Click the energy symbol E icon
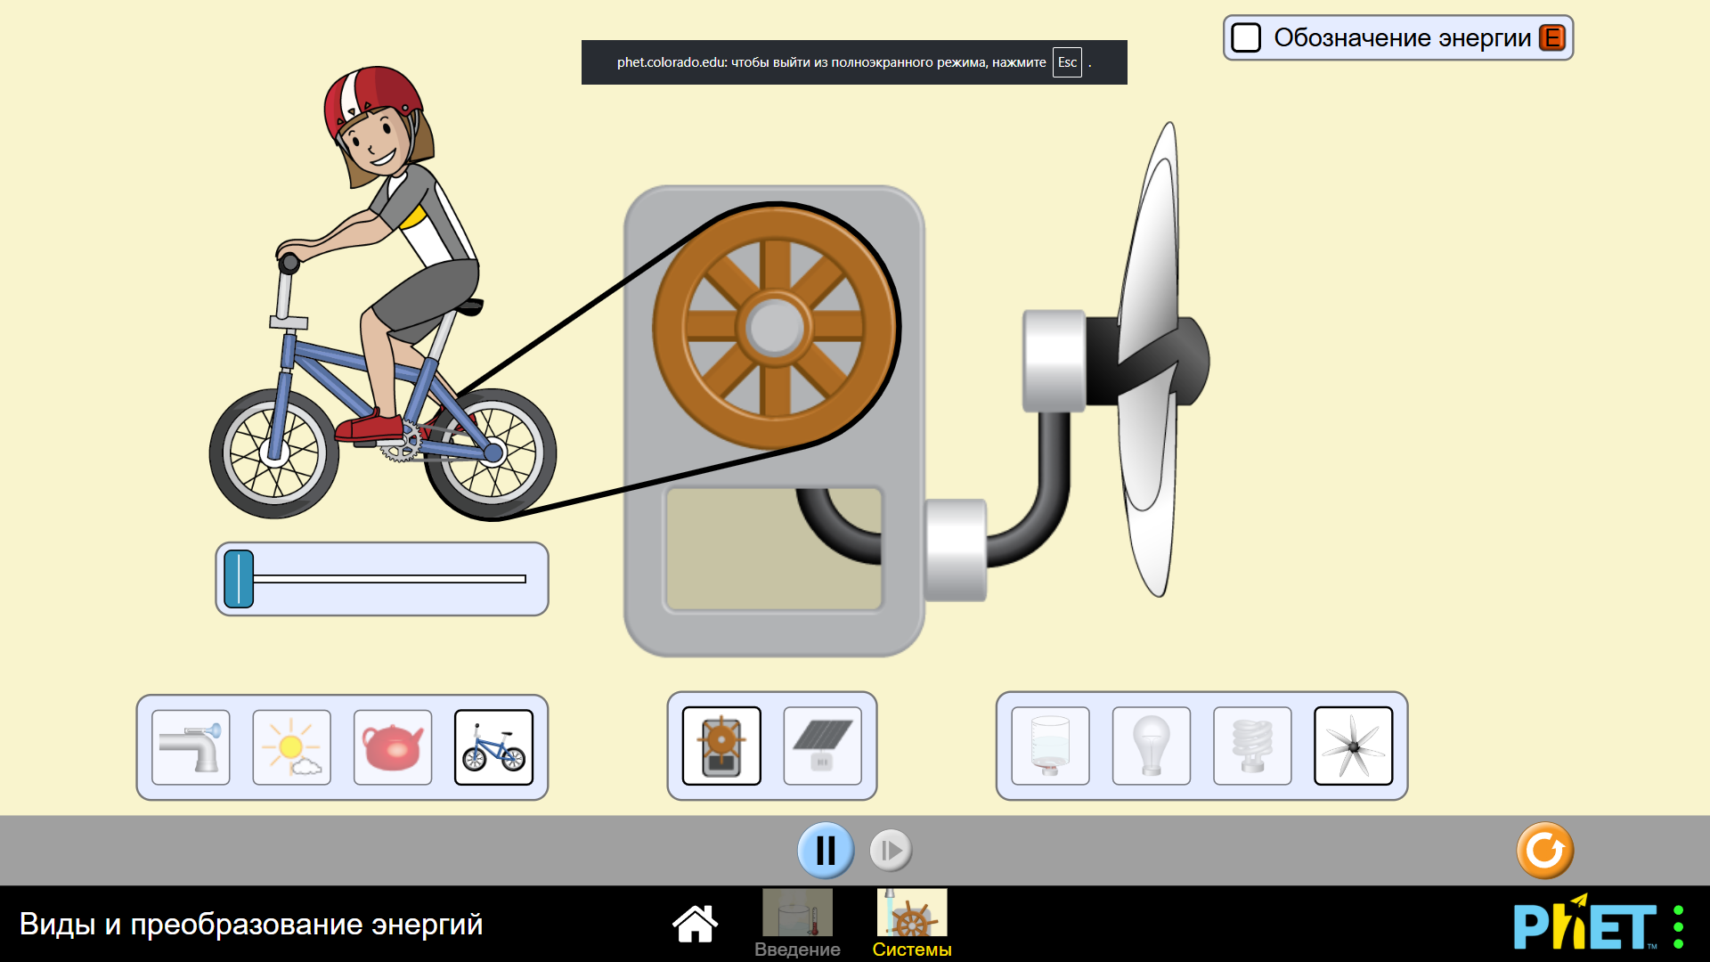 [x=1552, y=37]
